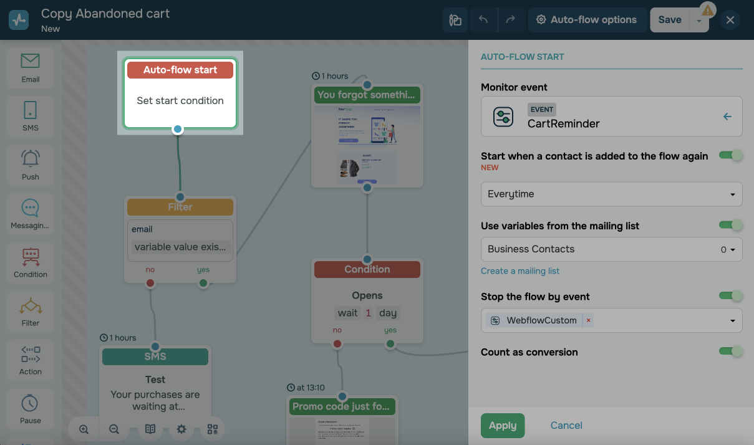Select the Email block in sidebar
Screen dimensions: 754x445
(x=30, y=67)
